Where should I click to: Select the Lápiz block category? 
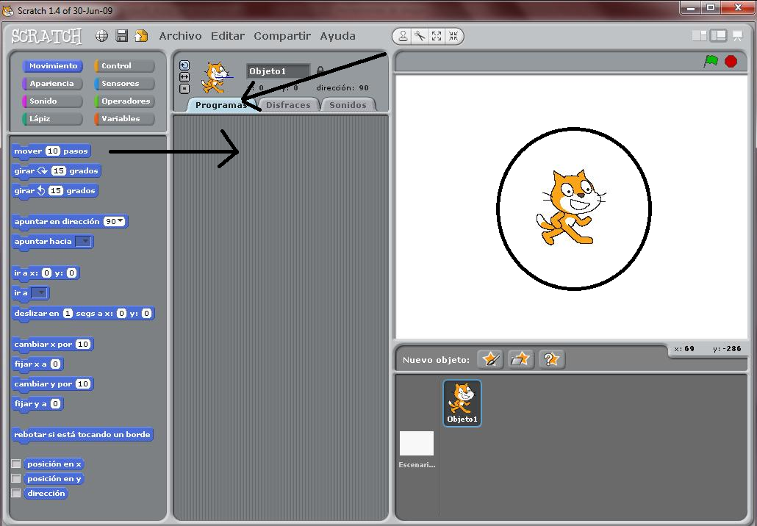click(53, 118)
